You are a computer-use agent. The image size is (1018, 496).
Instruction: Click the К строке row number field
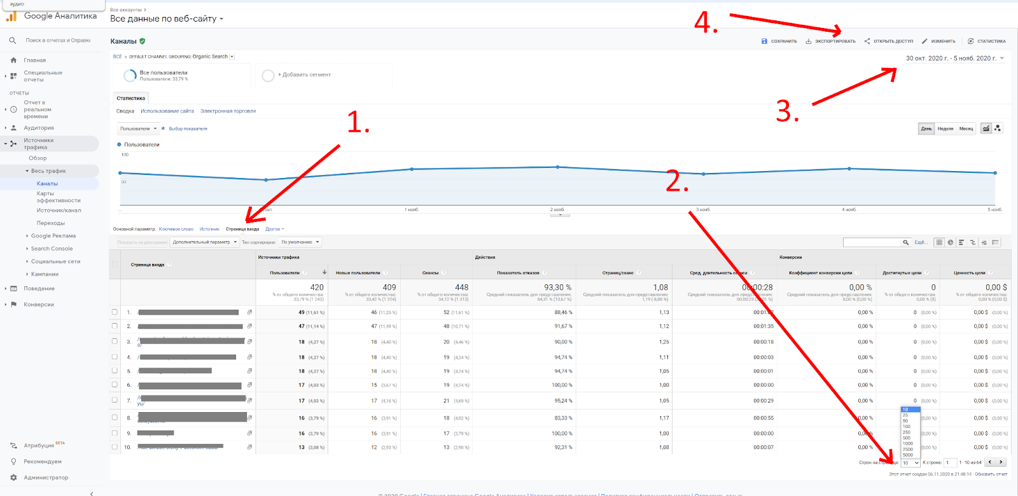pyautogui.click(x=951, y=463)
